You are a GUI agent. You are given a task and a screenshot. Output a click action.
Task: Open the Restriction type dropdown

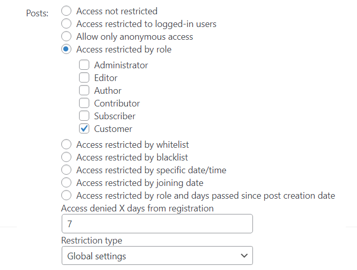pos(157,256)
